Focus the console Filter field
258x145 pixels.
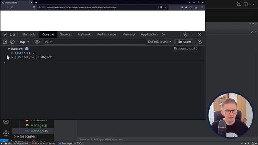coord(95,42)
